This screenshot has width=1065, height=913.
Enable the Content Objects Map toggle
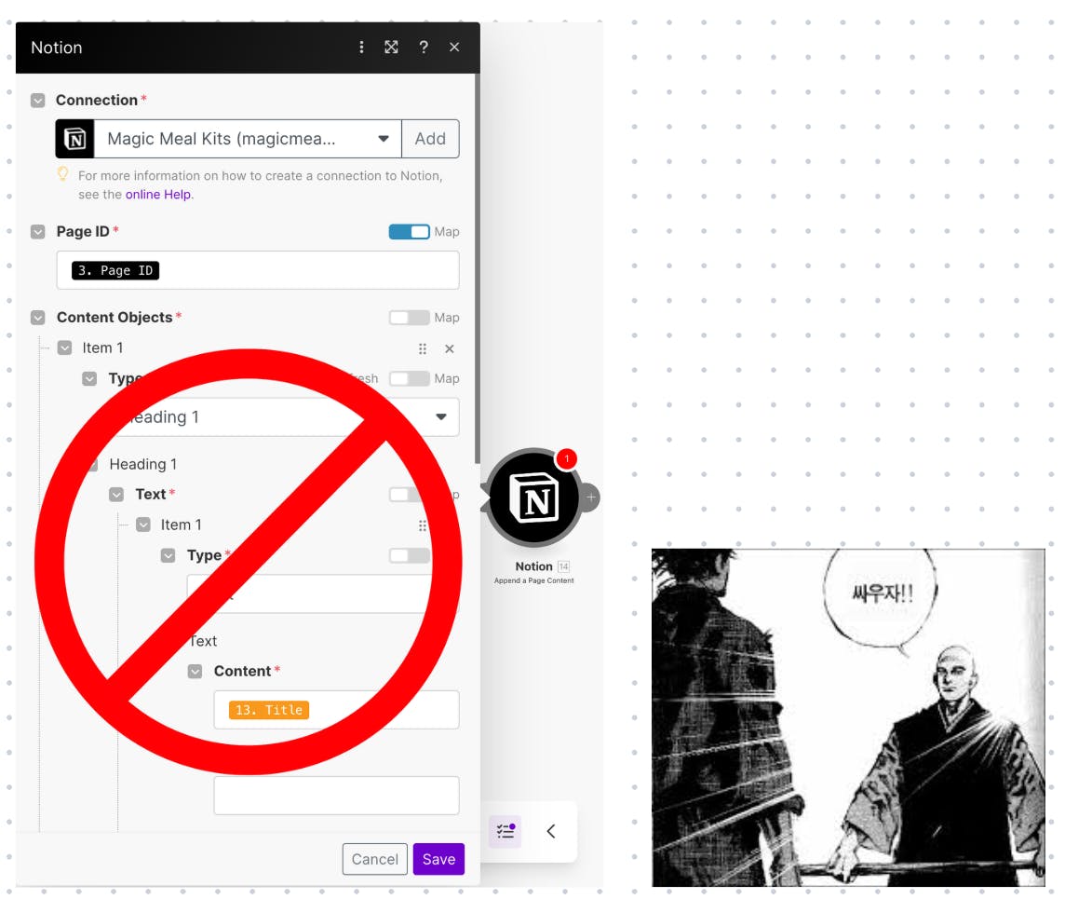pos(409,318)
